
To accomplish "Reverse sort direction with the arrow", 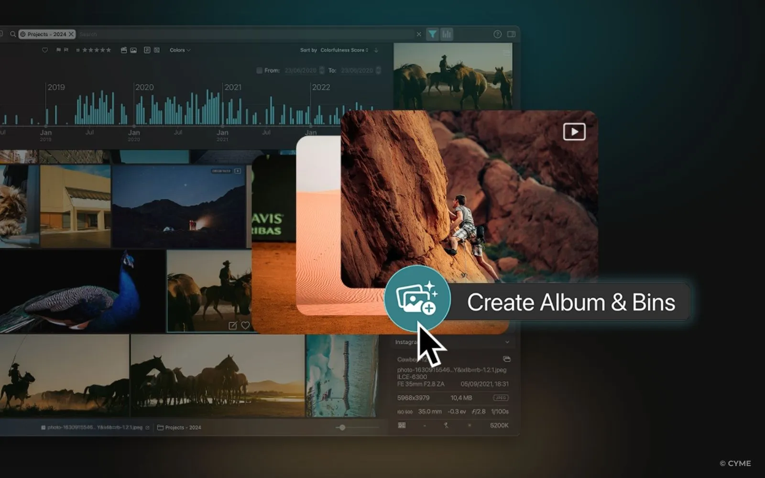I will [x=376, y=50].
